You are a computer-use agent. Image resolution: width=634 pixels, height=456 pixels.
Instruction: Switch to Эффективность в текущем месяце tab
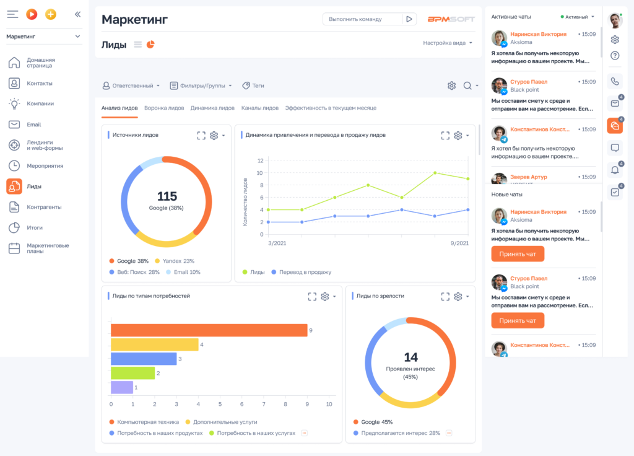[x=331, y=108]
